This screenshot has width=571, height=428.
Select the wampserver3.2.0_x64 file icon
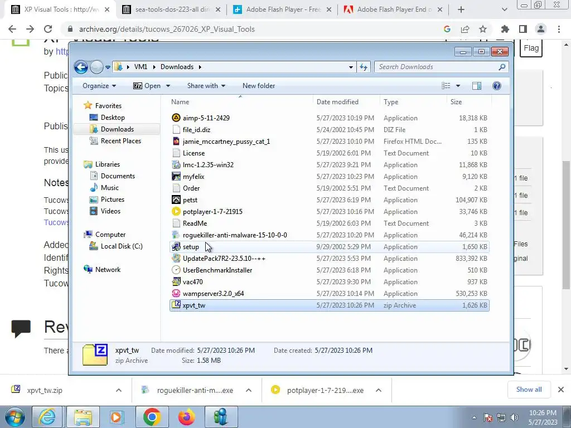point(176,293)
